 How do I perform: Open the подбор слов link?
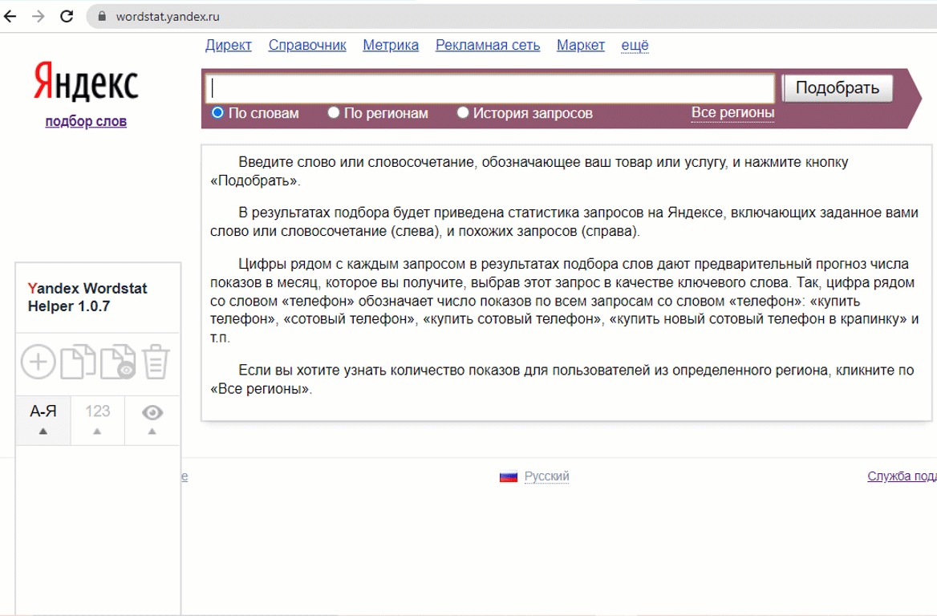pos(86,121)
